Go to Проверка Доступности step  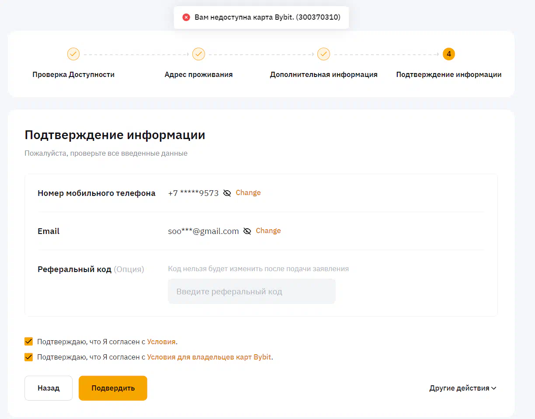(x=73, y=74)
